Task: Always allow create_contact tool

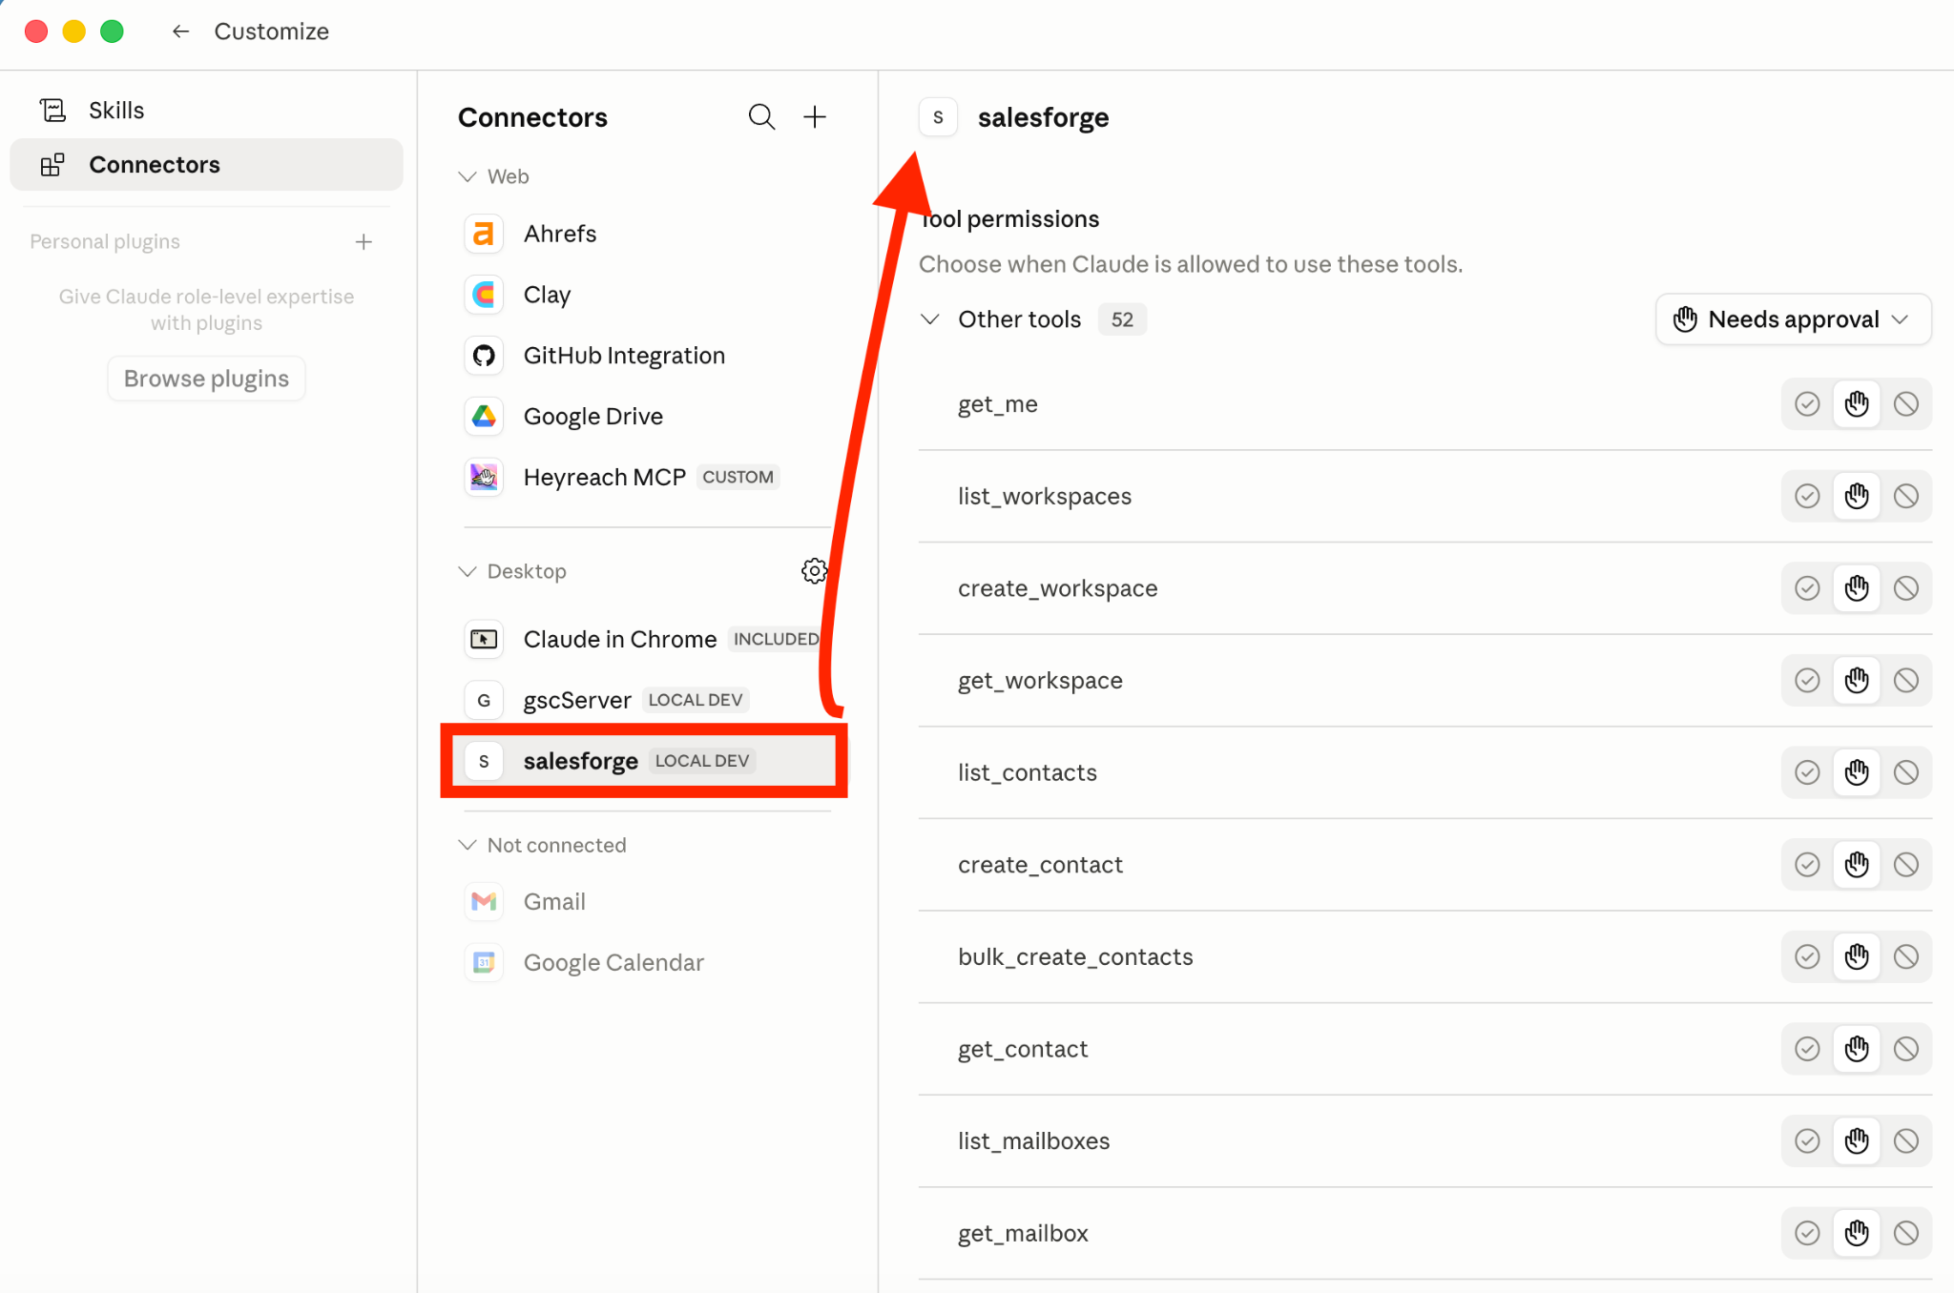Action: [1807, 865]
